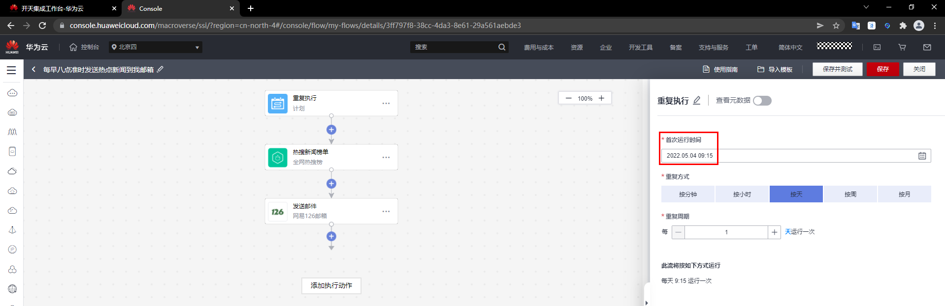
Task: Open the 支持与服务 menu
Action: coord(714,48)
